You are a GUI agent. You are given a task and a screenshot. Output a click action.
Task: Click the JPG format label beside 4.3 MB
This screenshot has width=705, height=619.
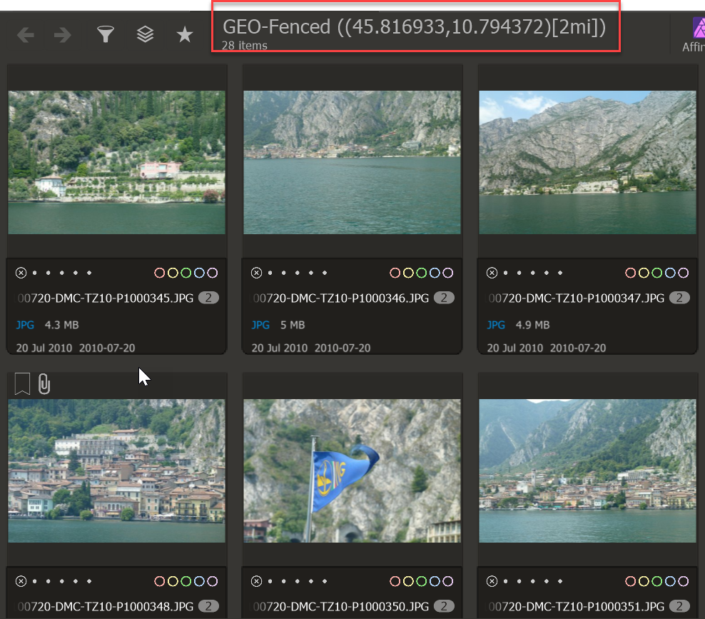click(x=25, y=325)
